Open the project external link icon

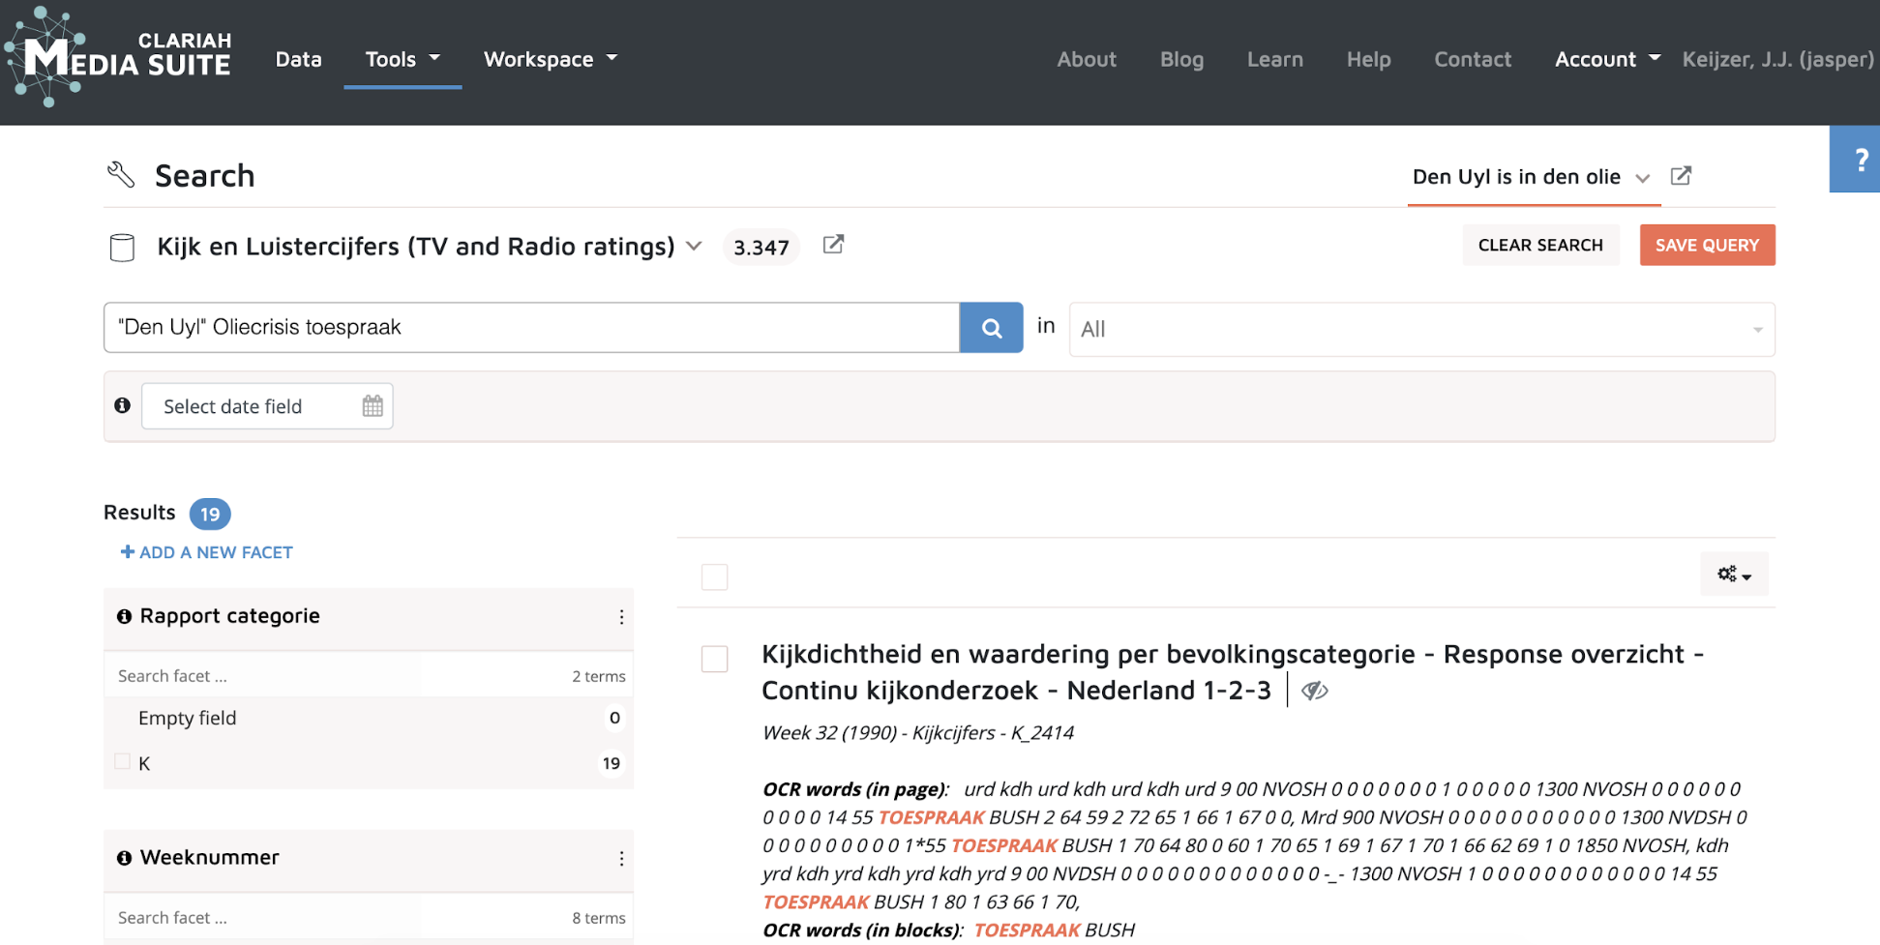click(x=1681, y=176)
